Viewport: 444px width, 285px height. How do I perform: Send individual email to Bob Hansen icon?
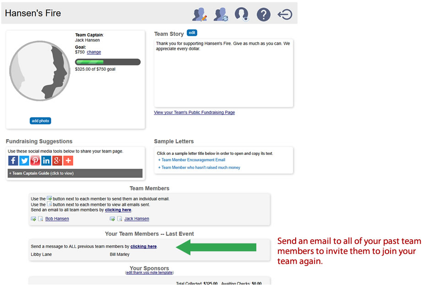pos(34,219)
